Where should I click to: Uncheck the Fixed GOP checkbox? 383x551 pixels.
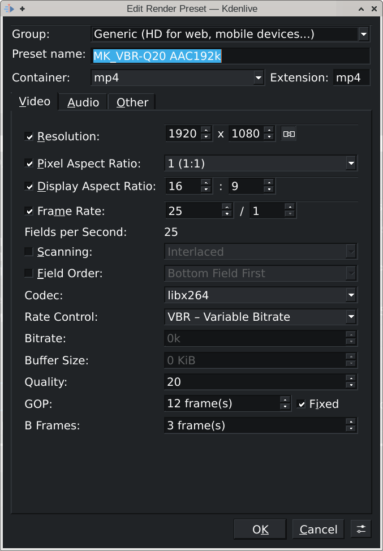pos(302,404)
